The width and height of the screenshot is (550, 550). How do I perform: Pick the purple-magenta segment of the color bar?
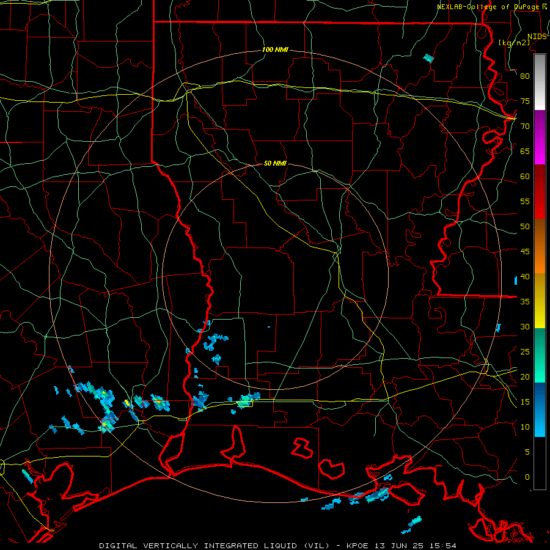540,137
